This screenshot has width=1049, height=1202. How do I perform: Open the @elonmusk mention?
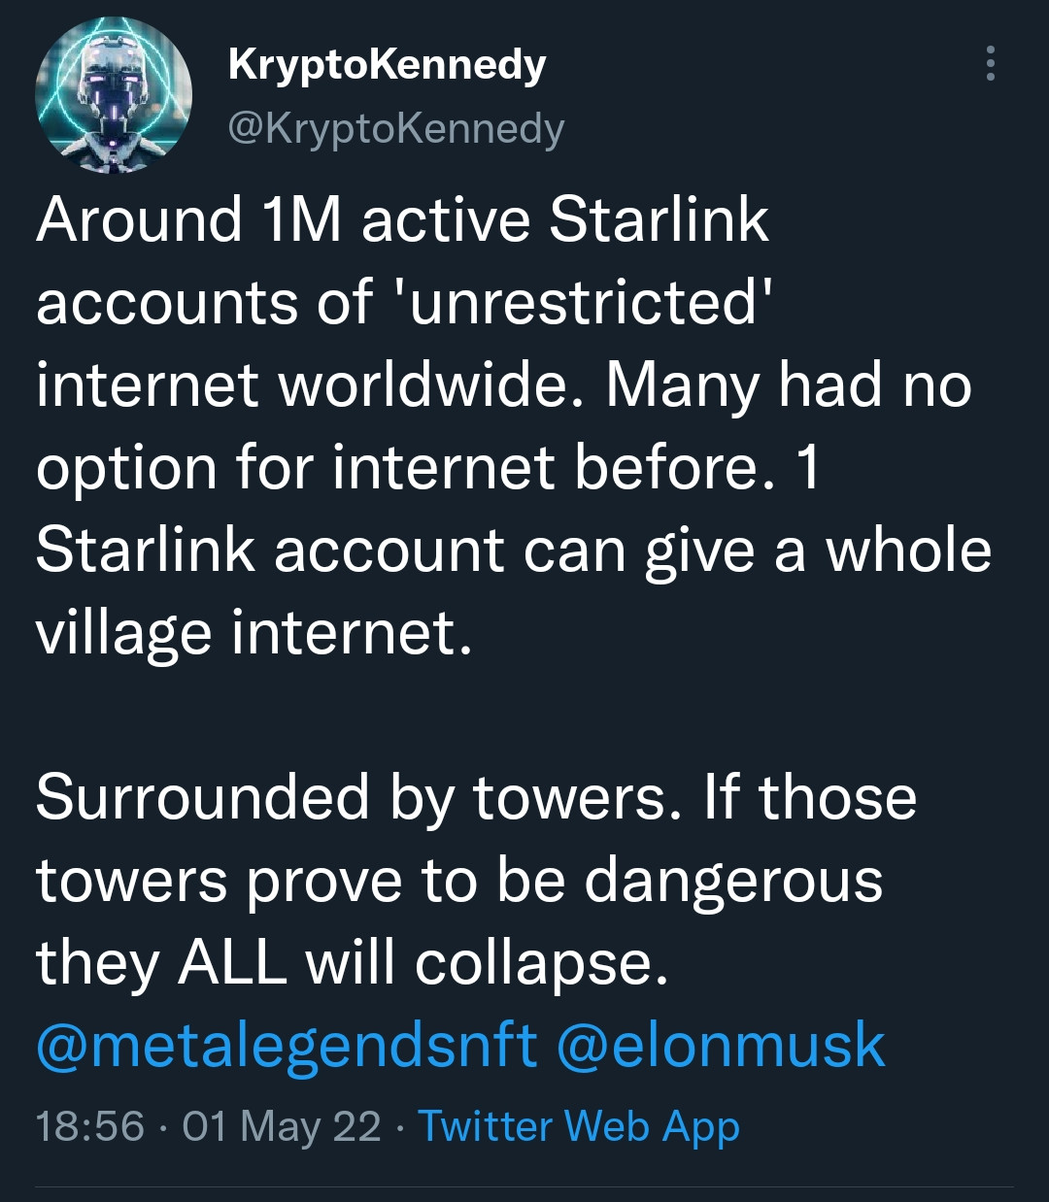click(721, 1047)
